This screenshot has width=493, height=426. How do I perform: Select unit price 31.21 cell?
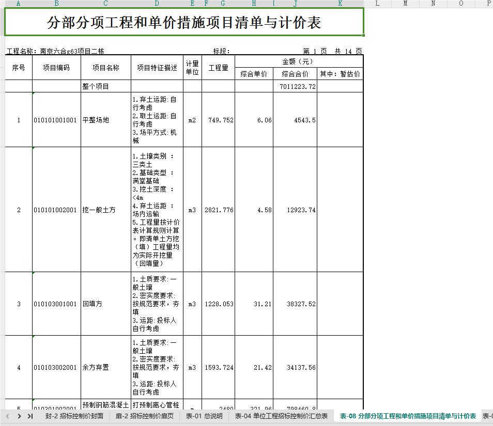tap(254, 304)
